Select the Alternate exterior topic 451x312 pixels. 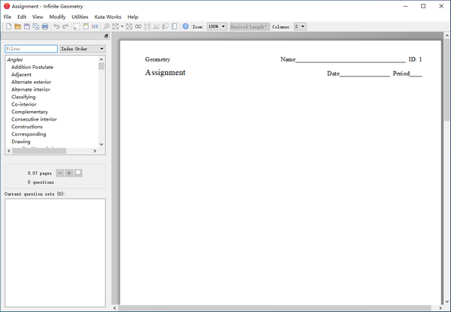[32, 82]
